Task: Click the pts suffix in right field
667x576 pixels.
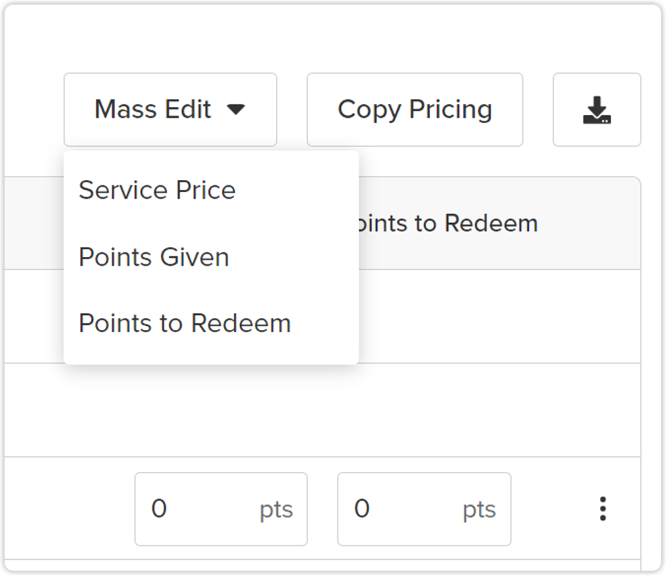Action: (x=479, y=510)
